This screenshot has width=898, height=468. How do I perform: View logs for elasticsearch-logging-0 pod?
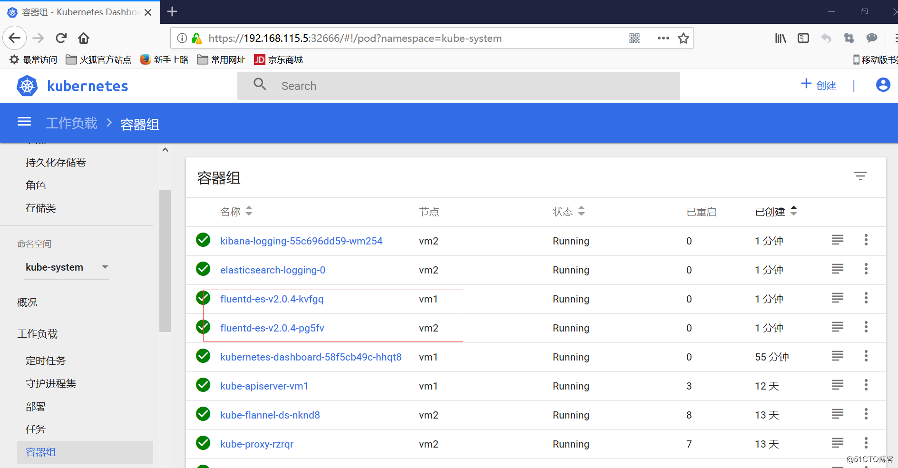tap(838, 269)
